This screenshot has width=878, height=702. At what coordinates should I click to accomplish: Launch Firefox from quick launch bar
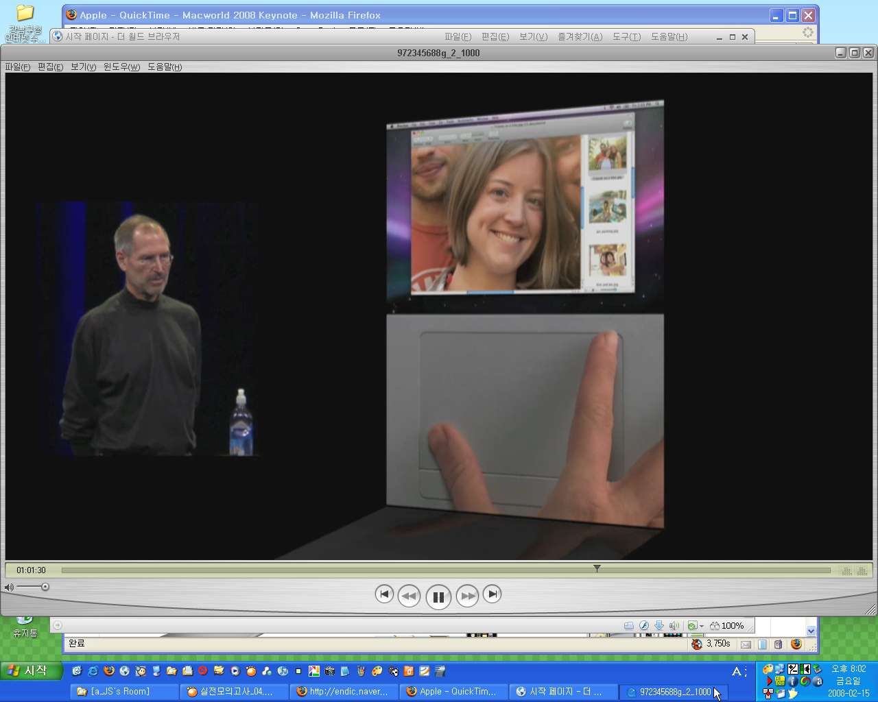tap(109, 671)
